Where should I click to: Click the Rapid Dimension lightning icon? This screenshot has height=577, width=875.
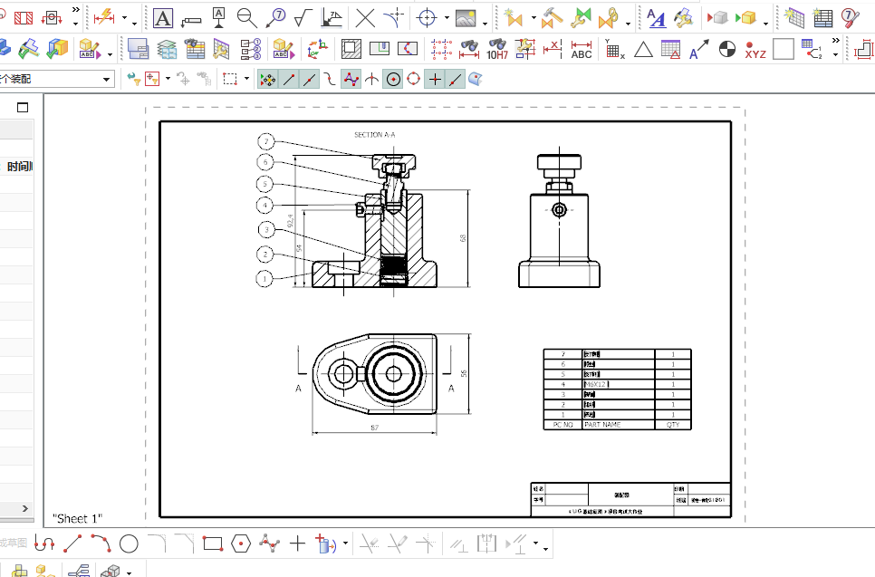coord(104,18)
